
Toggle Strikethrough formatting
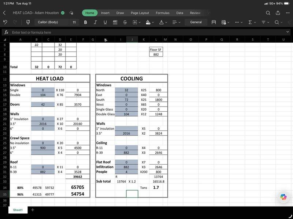(x=125, y=22)
